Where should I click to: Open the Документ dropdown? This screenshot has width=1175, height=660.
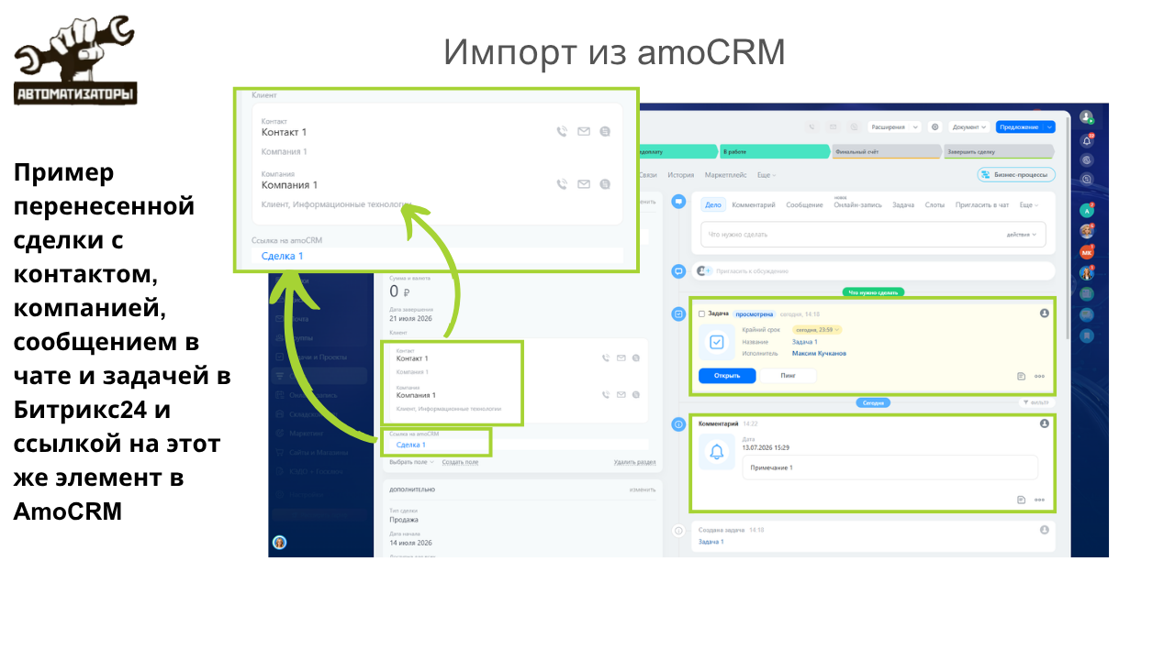point(969,127)
